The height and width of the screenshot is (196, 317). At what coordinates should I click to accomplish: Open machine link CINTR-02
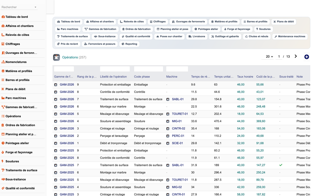[x=179, y=128]
